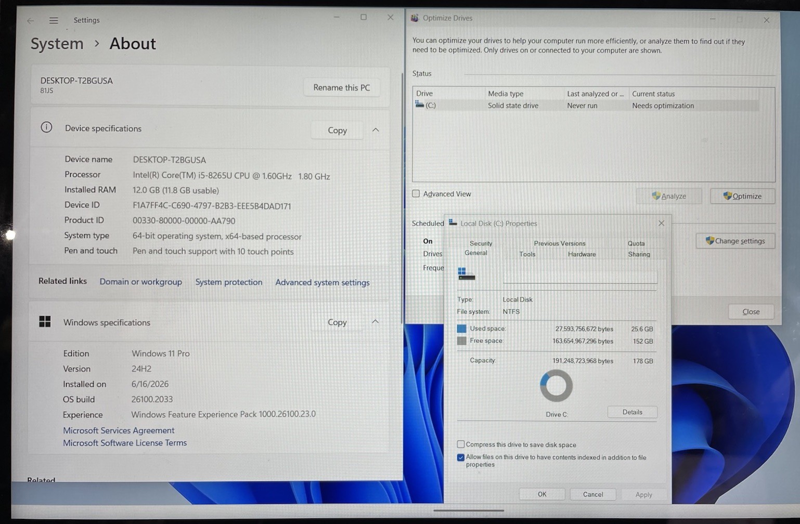Check Compress this drive to save disk space
800x524 pixels.
461,444
